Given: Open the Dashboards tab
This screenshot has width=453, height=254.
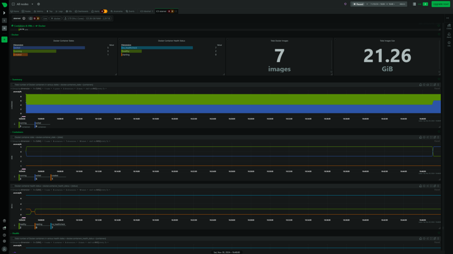Looking at the screenshot, I should (x=82, y=11).
